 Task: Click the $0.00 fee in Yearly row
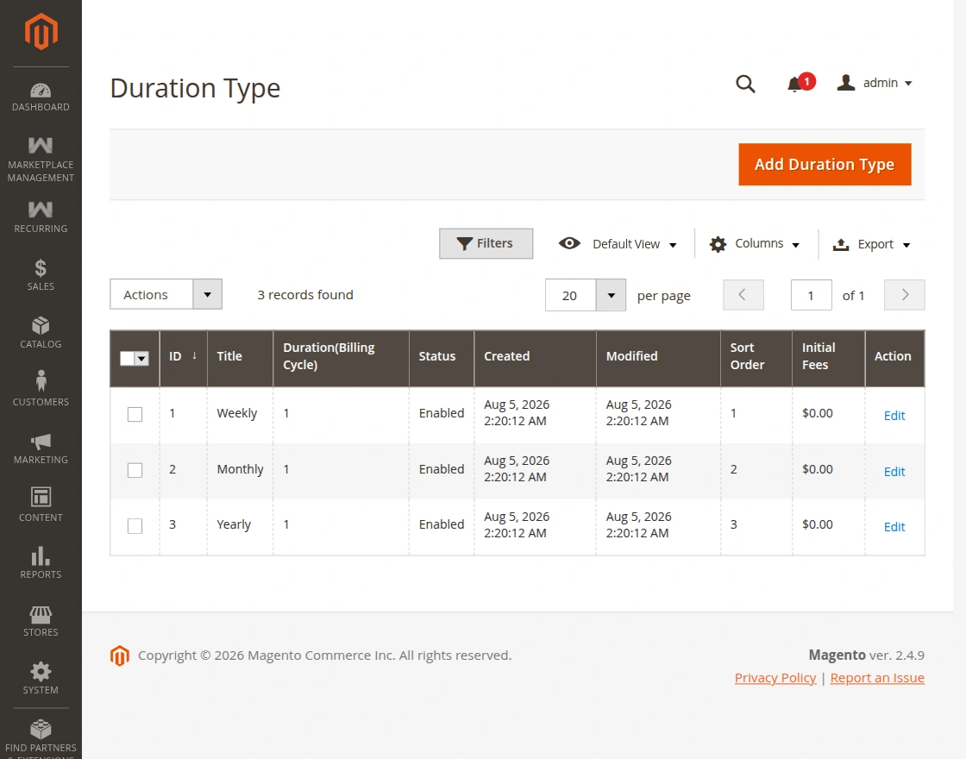pos(818,525)
